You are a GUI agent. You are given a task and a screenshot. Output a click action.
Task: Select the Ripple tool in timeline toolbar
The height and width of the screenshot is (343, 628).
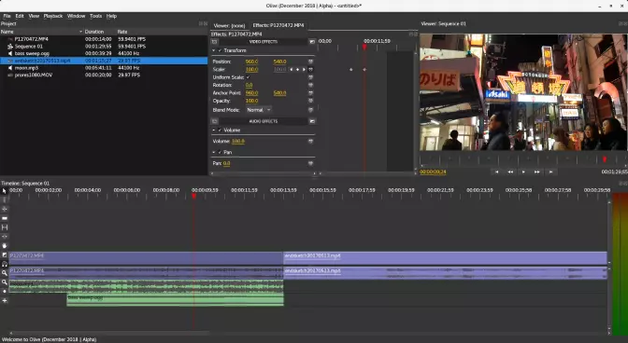(5, 209)
